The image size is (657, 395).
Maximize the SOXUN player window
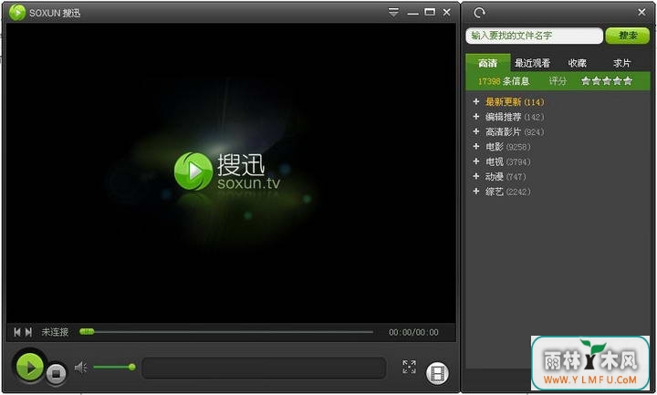[430, 12]
